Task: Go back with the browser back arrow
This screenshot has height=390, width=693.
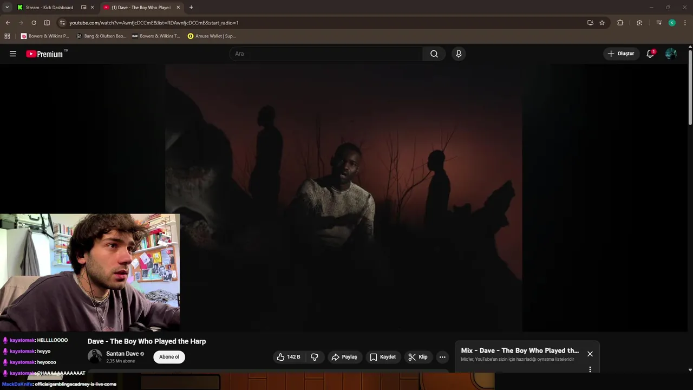Action: [x=8, y=23]
